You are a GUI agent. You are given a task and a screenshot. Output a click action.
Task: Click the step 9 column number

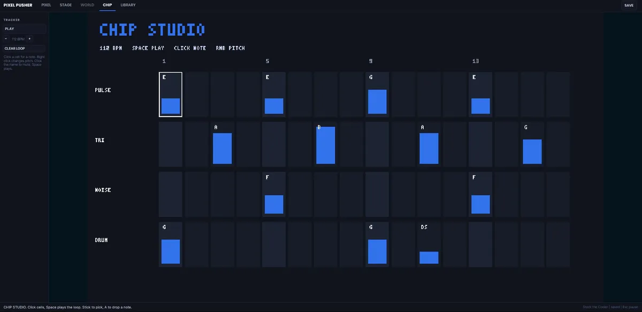(x=371, y=61)
